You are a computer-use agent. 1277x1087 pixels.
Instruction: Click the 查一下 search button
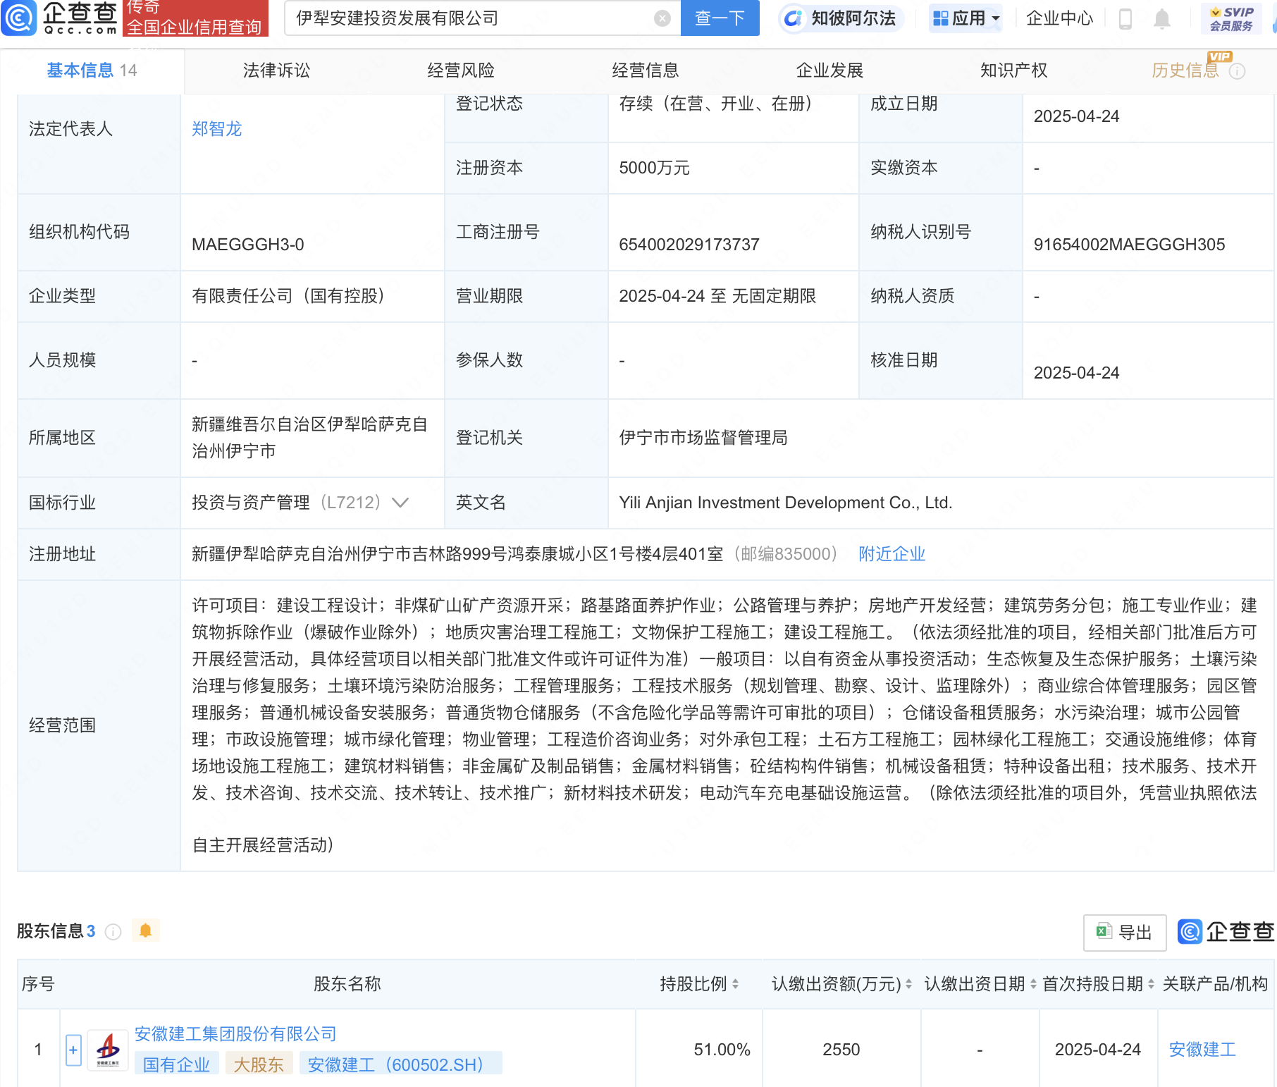click(720, 18)
